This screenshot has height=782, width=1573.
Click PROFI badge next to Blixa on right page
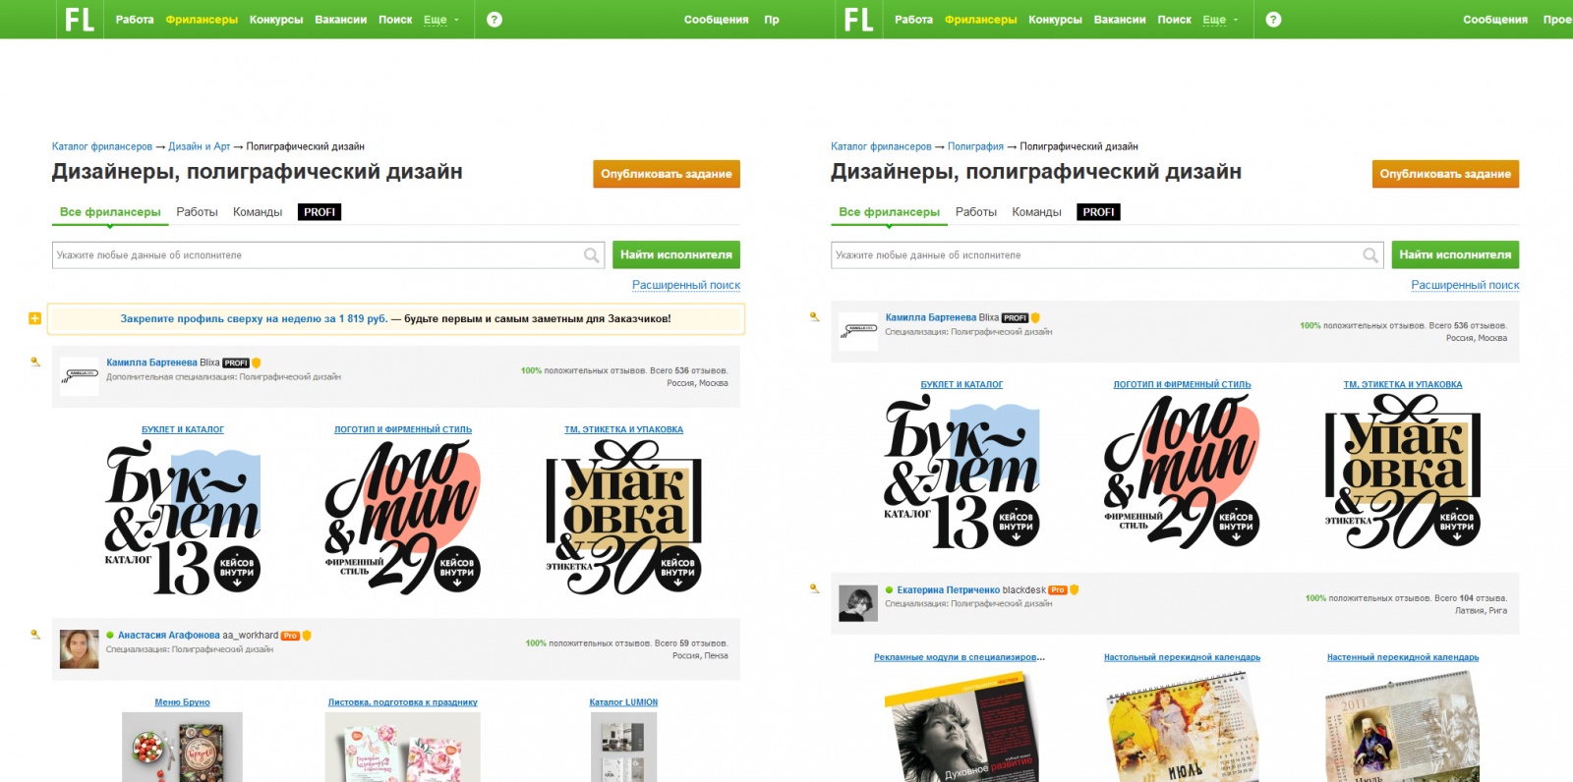1015,318
